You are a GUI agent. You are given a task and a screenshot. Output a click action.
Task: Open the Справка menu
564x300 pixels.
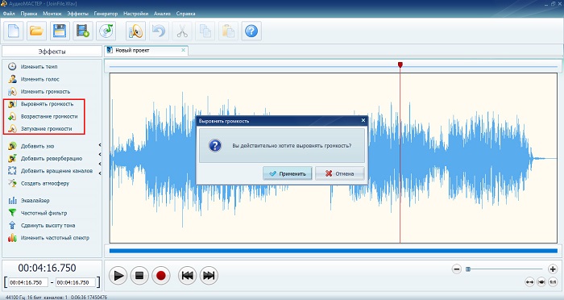tap(185, 14)
